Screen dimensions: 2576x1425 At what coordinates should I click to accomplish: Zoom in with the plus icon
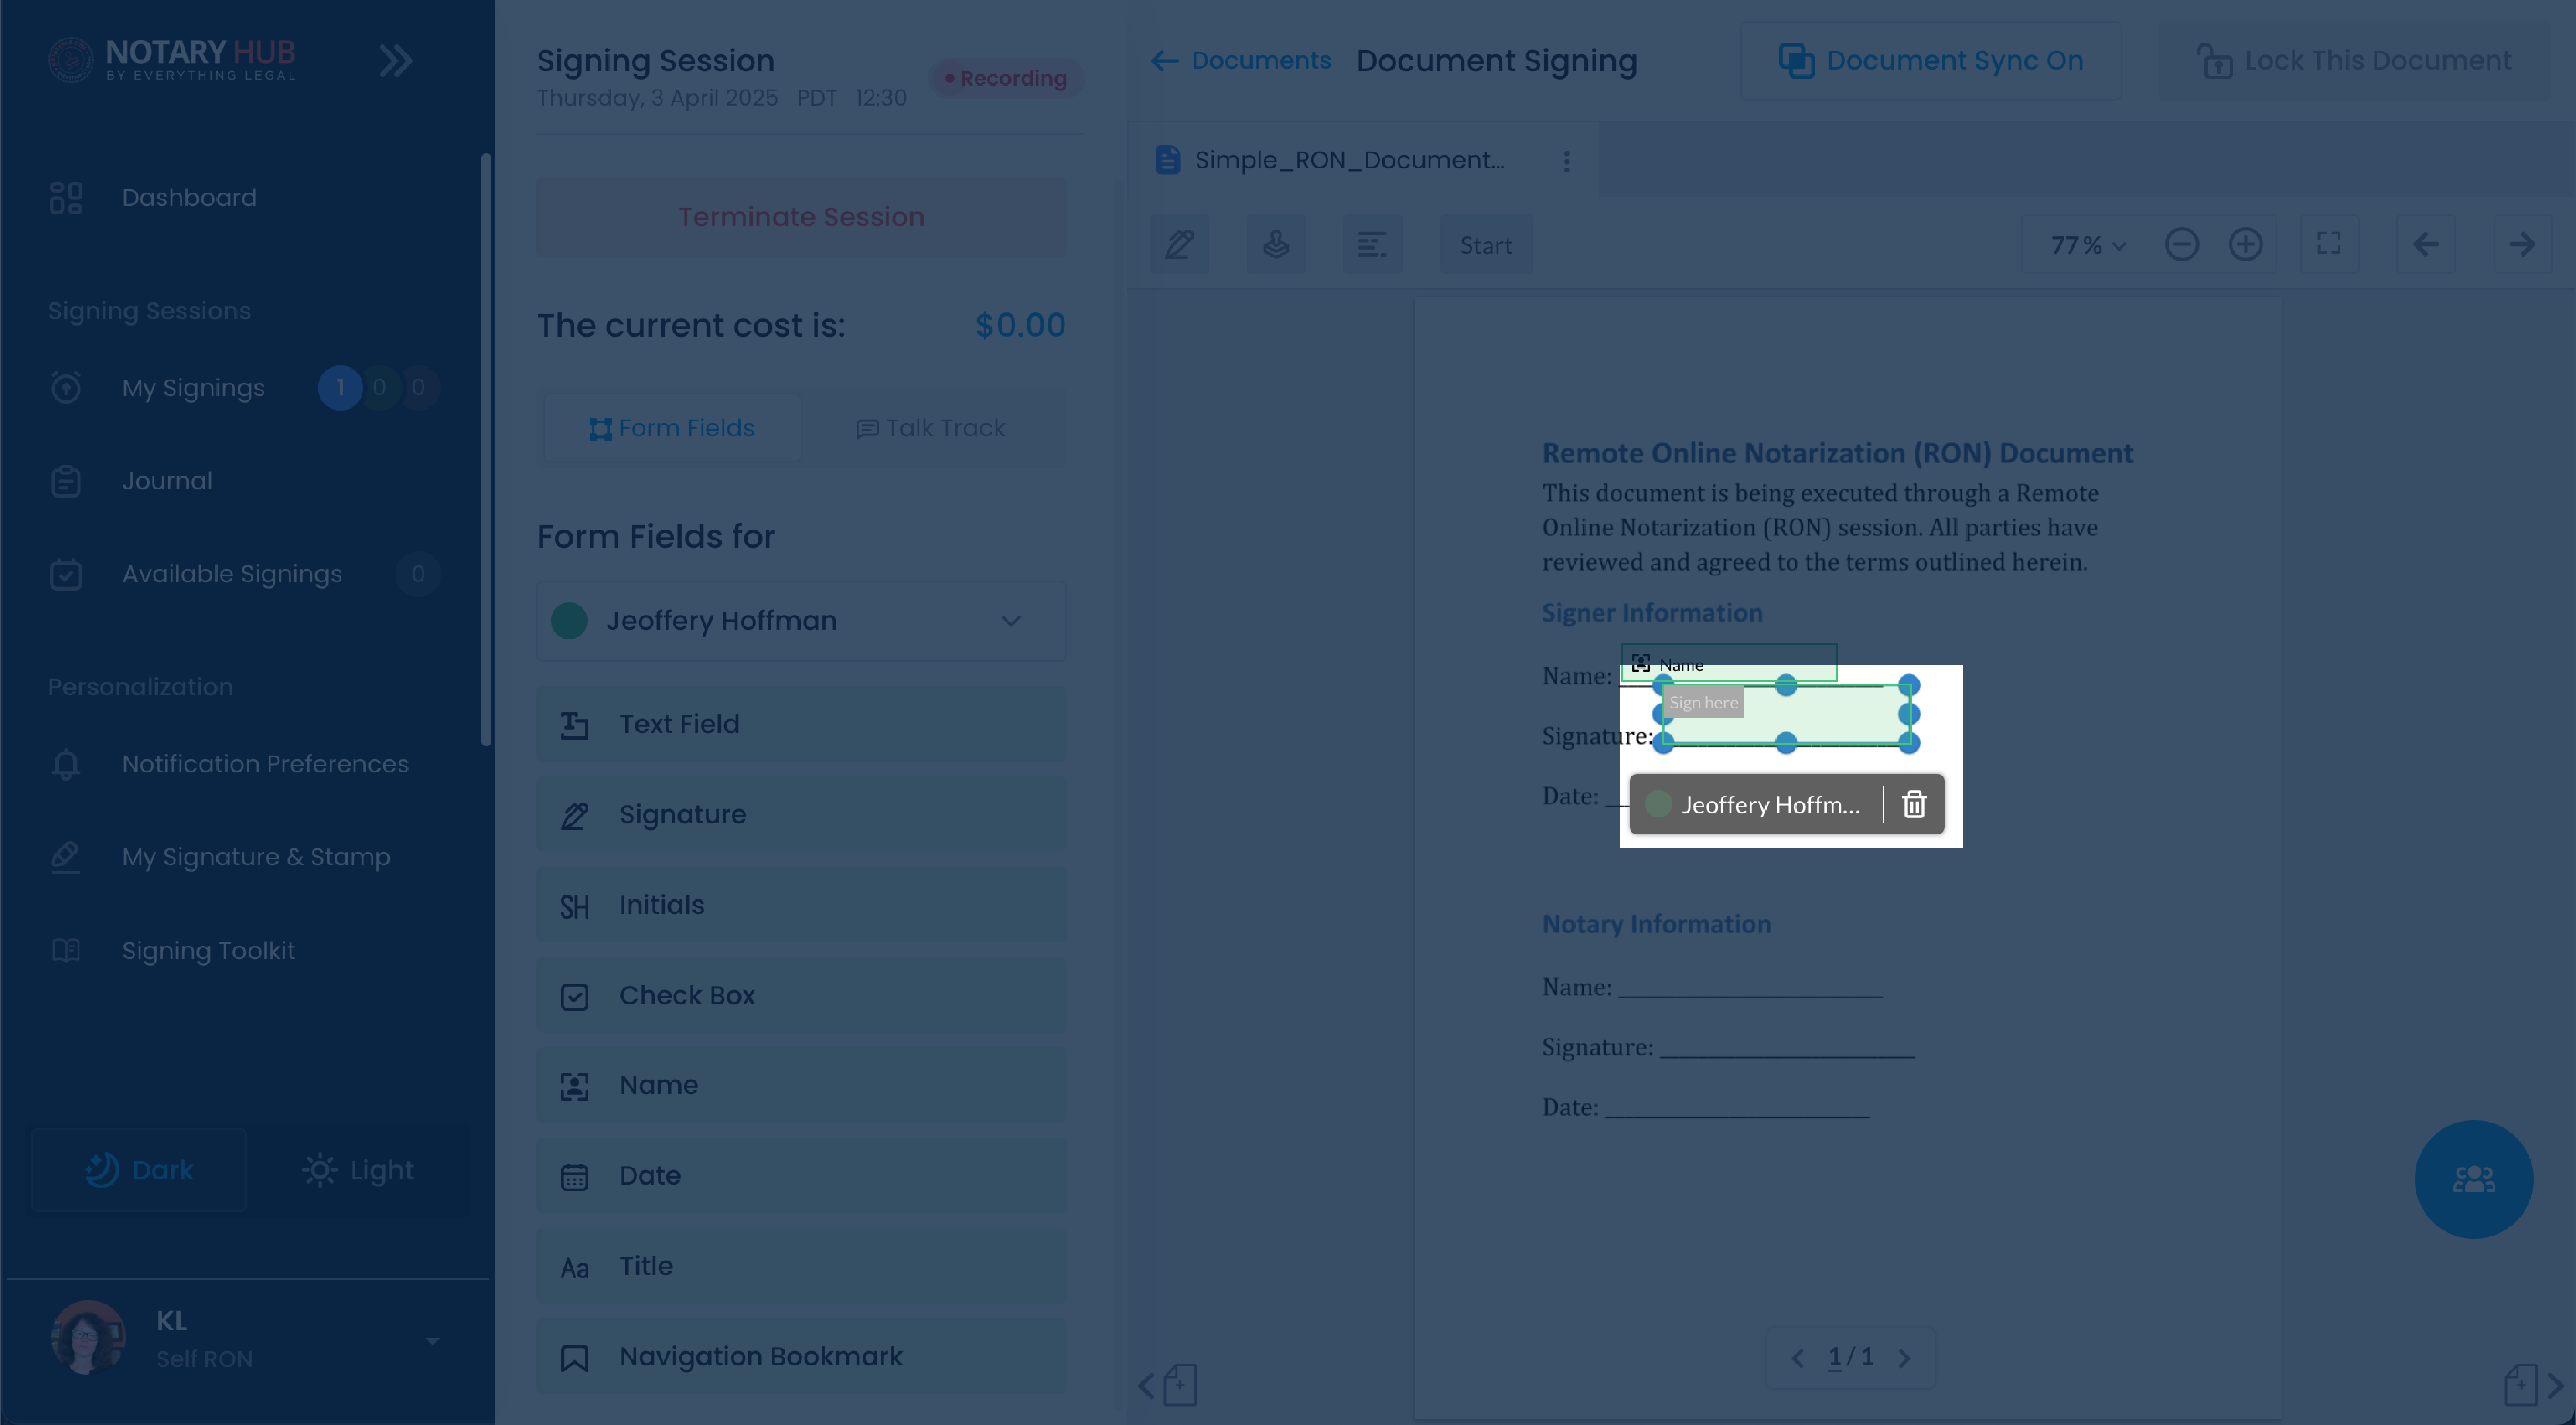pyautogui.click(x=2246, y=244)
